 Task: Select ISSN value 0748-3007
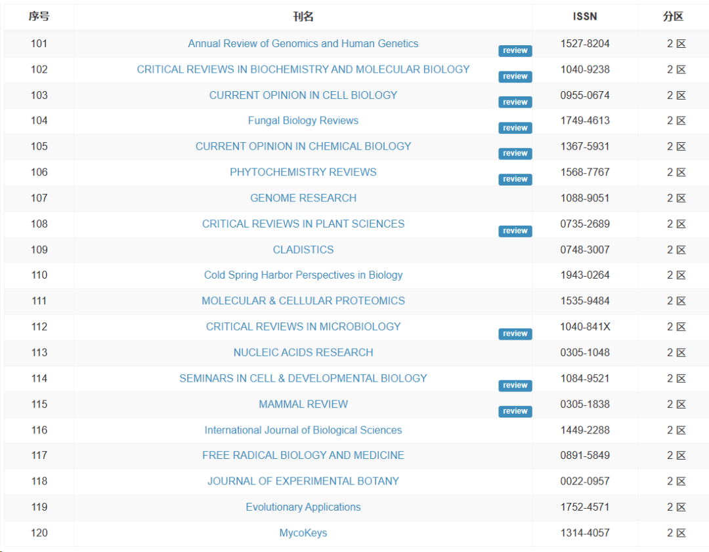coord(585,250)
